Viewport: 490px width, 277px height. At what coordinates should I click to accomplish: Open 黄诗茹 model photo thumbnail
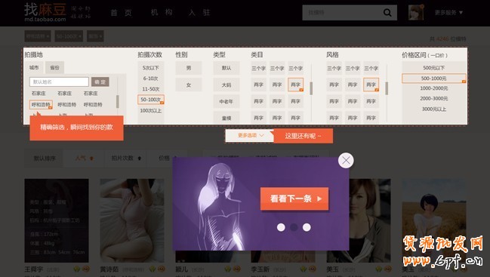click(132, 220)
